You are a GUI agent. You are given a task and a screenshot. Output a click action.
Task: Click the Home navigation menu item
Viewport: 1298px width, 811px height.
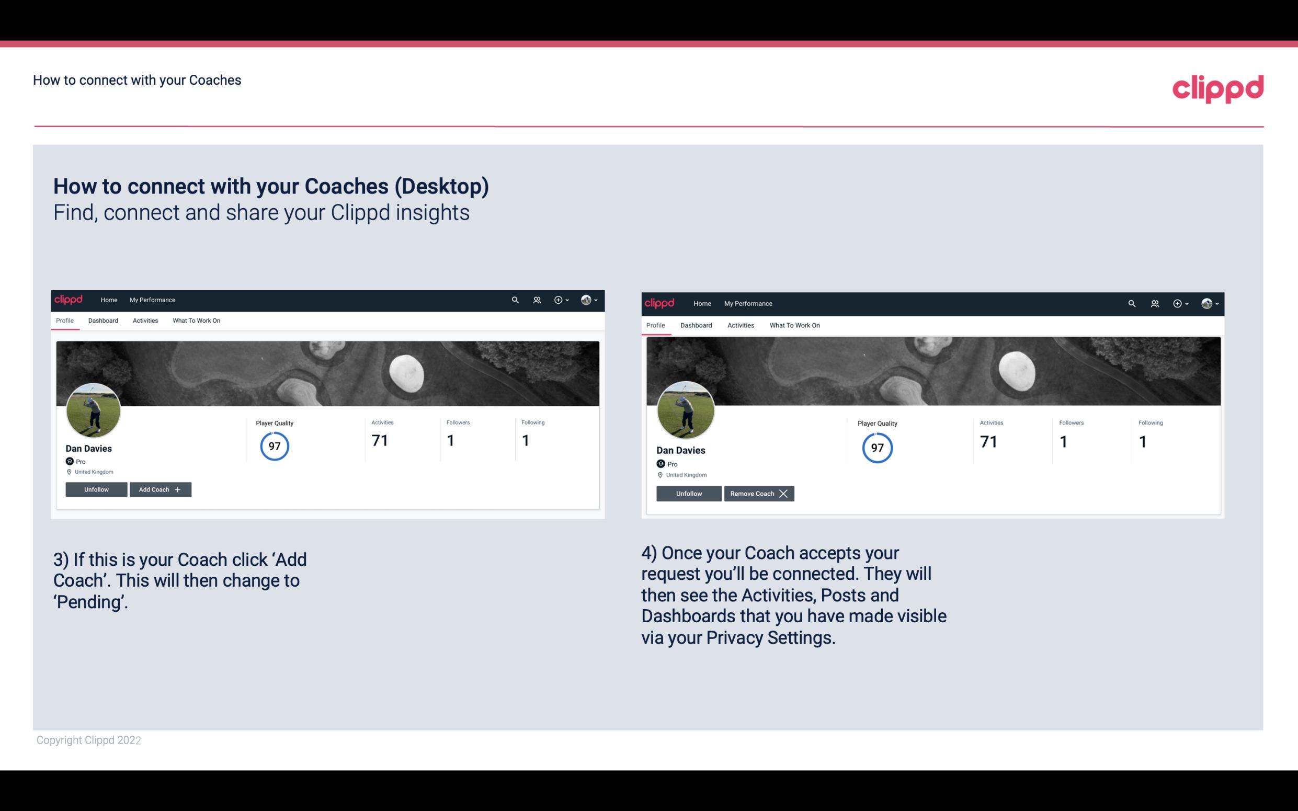pos(108,300)
